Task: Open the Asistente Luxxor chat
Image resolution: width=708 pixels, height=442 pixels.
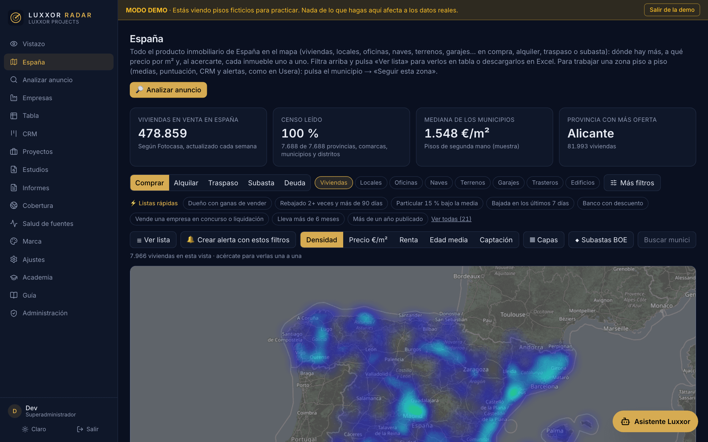Action: tap(655, 421)
